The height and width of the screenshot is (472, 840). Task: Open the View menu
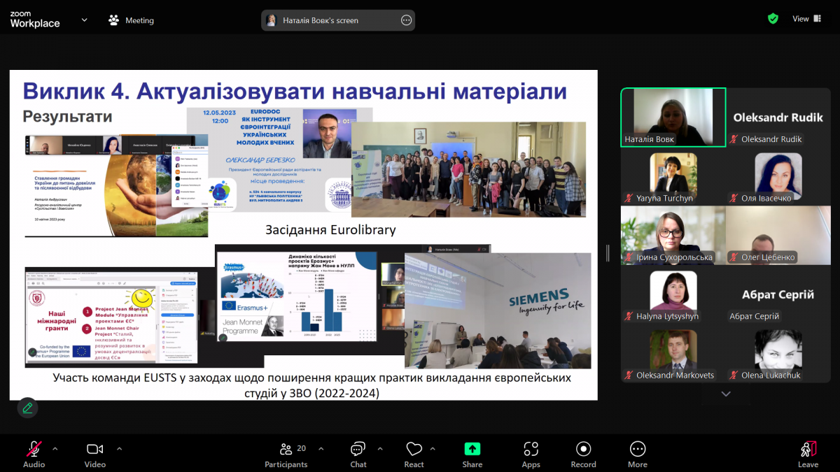pos(801,18)
